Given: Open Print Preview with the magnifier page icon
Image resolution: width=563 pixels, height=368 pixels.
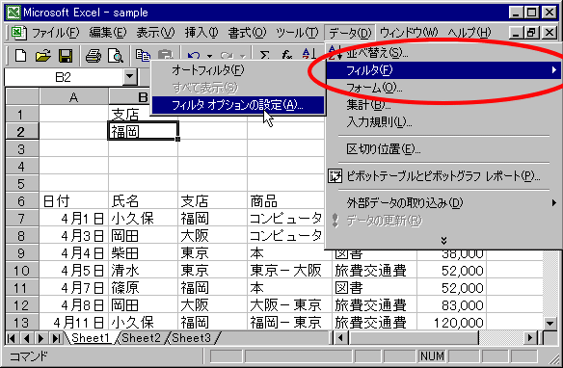Looking at the screenshot, I should [116, 56].
